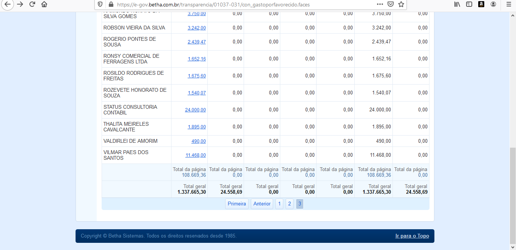This screenshot has width=516, height=250.
Task: Click the site security padlock icon
Action: pyautogui.click(x=111, y=5)
